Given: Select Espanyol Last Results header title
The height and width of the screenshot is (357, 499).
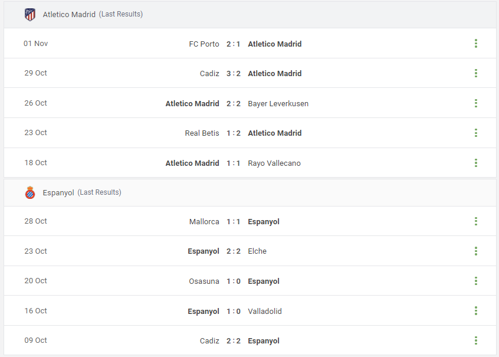Looking at the screenshot, I should (82, 193).
